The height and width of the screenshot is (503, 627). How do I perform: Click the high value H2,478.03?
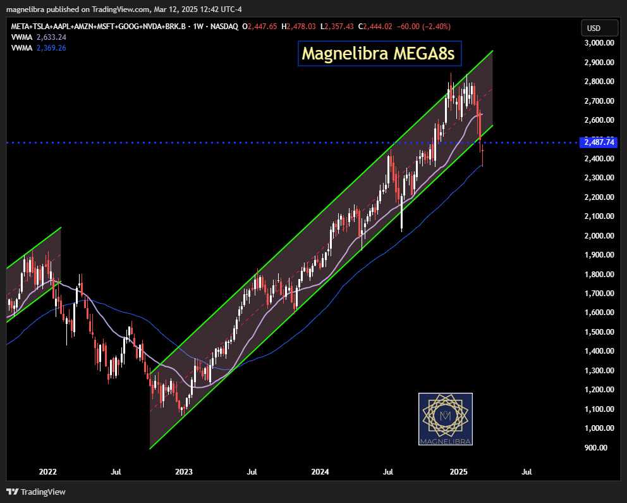click(x=299, y=27)
